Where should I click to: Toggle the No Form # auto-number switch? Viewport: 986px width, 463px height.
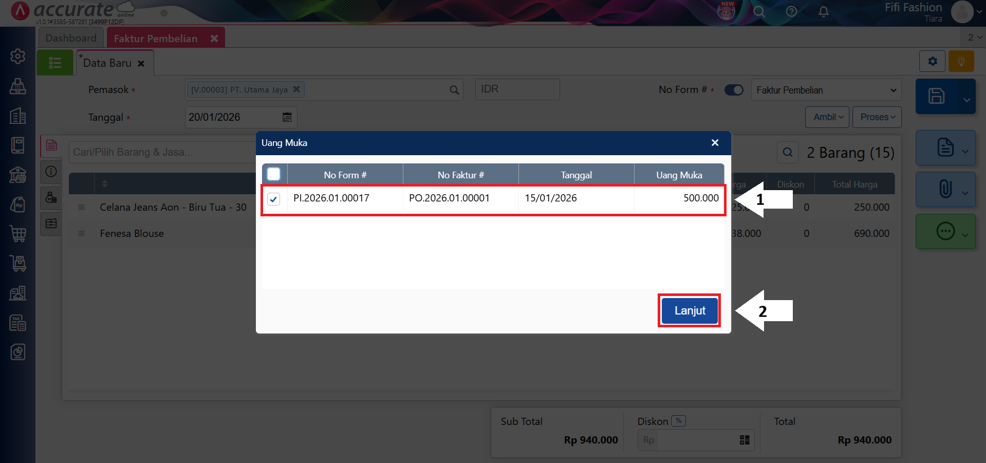[x=734, y=90]
